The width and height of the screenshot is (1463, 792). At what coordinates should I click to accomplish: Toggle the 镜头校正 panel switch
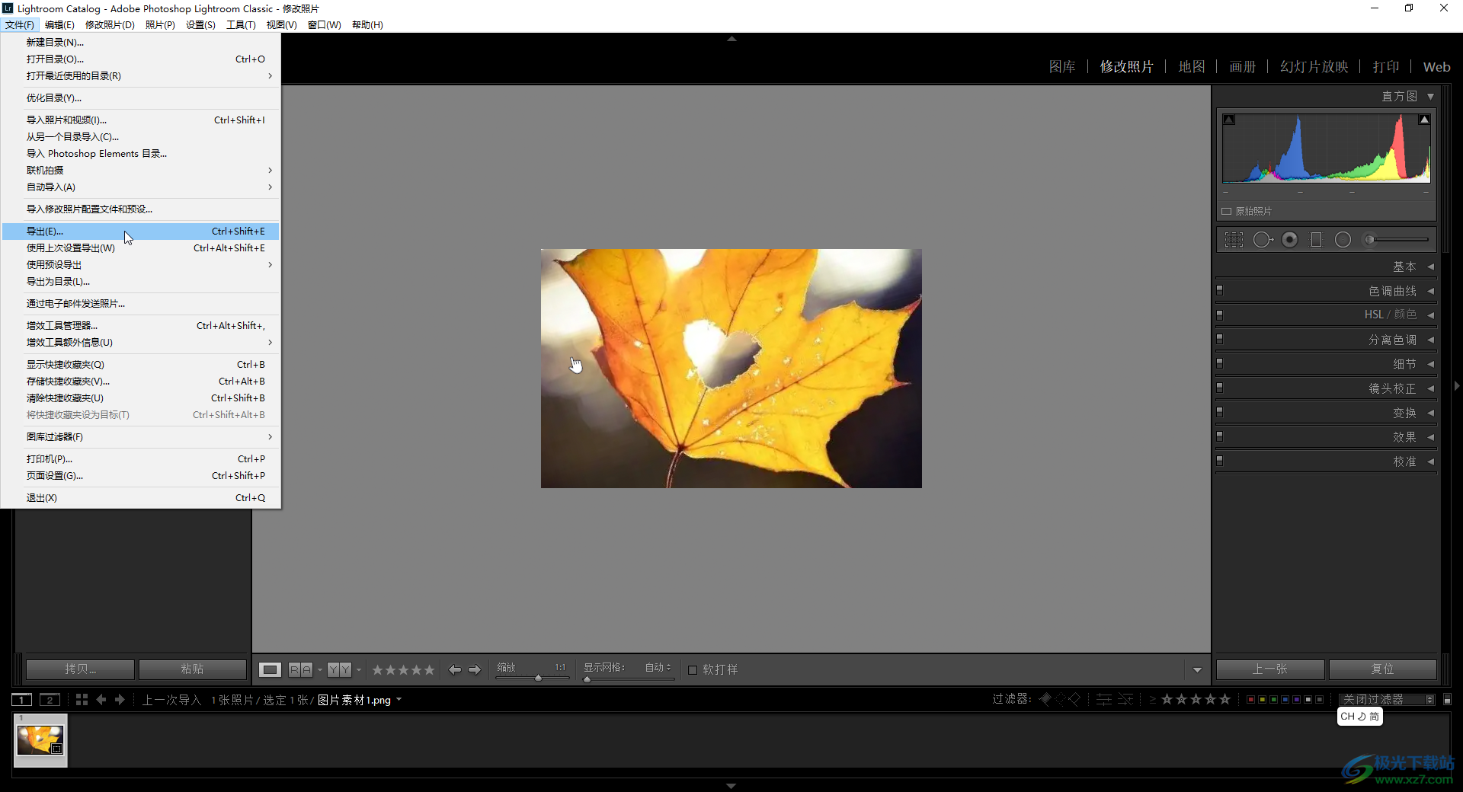1220,388
